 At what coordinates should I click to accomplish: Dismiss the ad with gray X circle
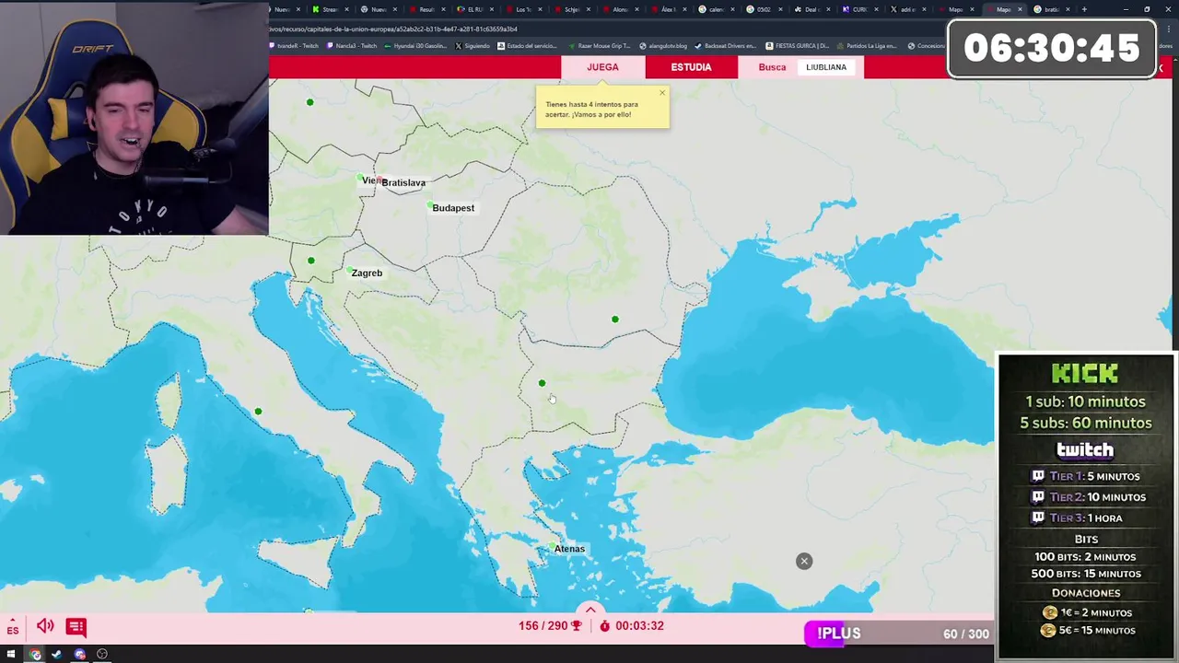[804, 561]
